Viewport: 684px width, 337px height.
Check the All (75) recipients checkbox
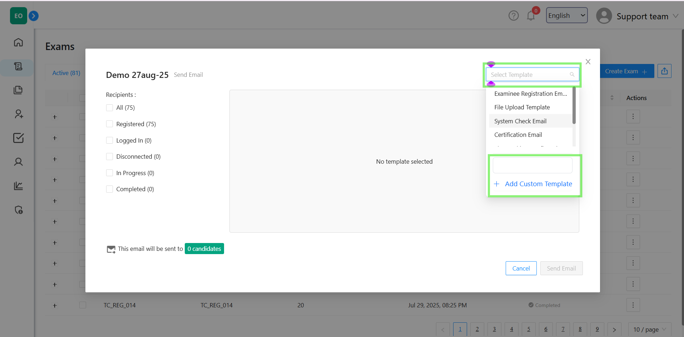(110, 108)
